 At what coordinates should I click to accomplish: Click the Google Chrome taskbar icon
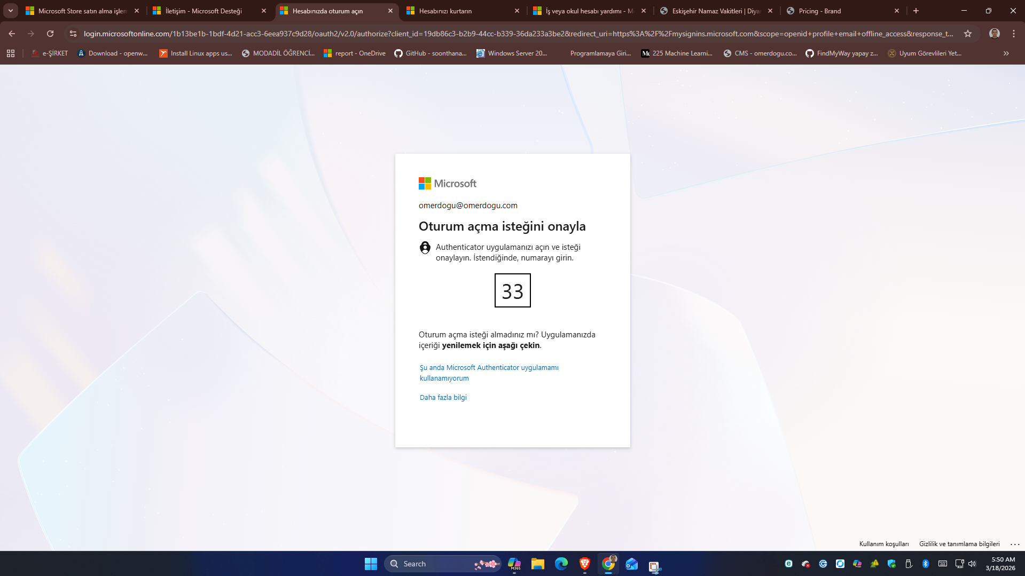point(608,564)
